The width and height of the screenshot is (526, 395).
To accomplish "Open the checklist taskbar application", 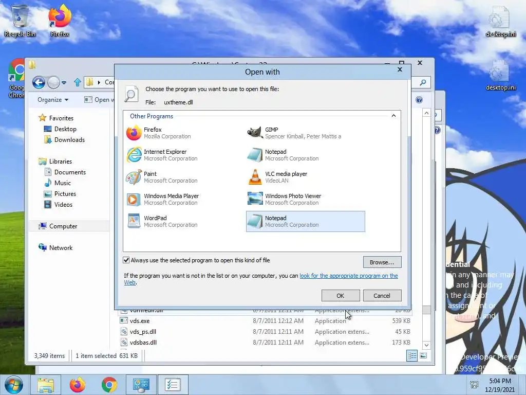I will [x=173, y=385].
